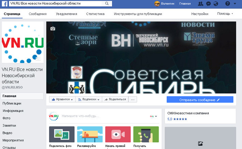Open the Статистика tab
Screen dimensions: 242x149
[95, 14]
